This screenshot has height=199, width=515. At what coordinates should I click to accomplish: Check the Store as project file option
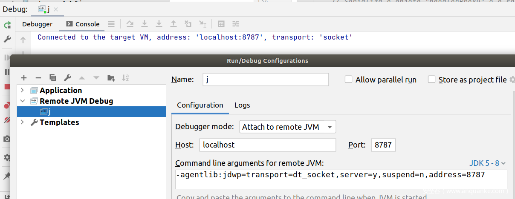coord(431,80)
